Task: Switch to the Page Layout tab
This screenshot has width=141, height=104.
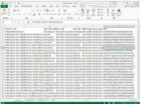Action: pyautogui.click(x=27, y=6)
